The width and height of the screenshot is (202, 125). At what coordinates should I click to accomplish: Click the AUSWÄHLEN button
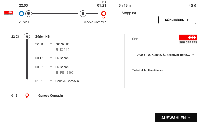point(176,118)
